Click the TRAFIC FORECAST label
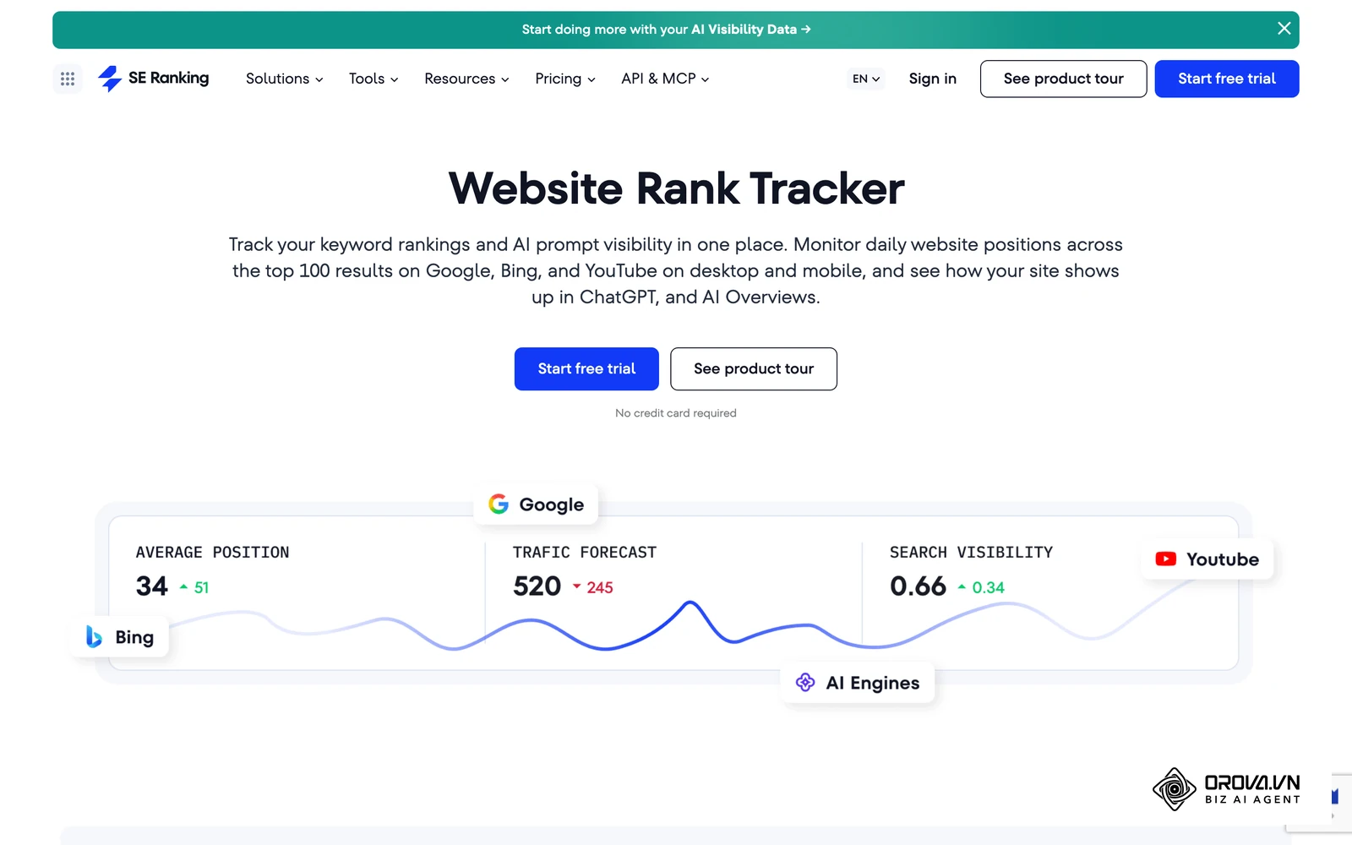Image resolution: width=1352 pixels, height=845 pixels. [x=585, y=553]
